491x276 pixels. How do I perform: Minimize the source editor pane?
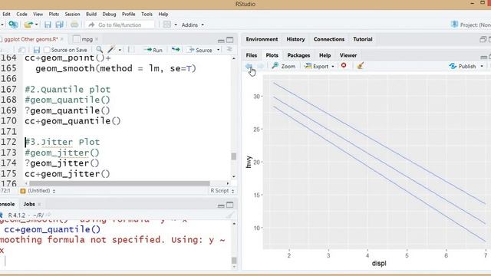tap(221, 40)
